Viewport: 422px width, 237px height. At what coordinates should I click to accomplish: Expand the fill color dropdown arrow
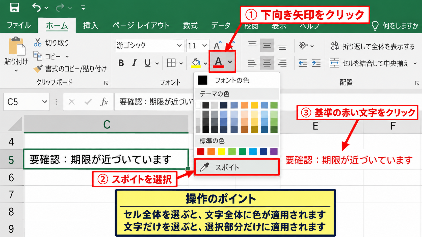[205, 63]
